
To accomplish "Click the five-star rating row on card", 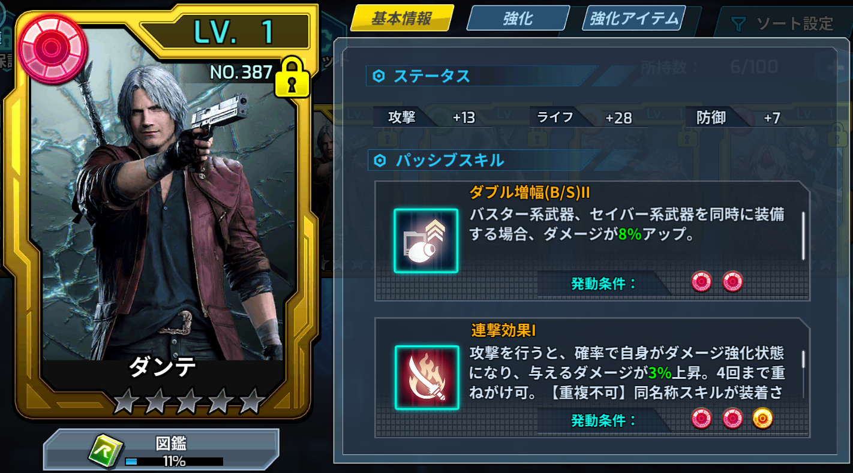I will tap(189, 401).
